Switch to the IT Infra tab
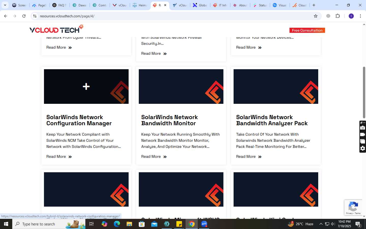Viewport: 366px width, 229px height. click(x=220, y=5)
